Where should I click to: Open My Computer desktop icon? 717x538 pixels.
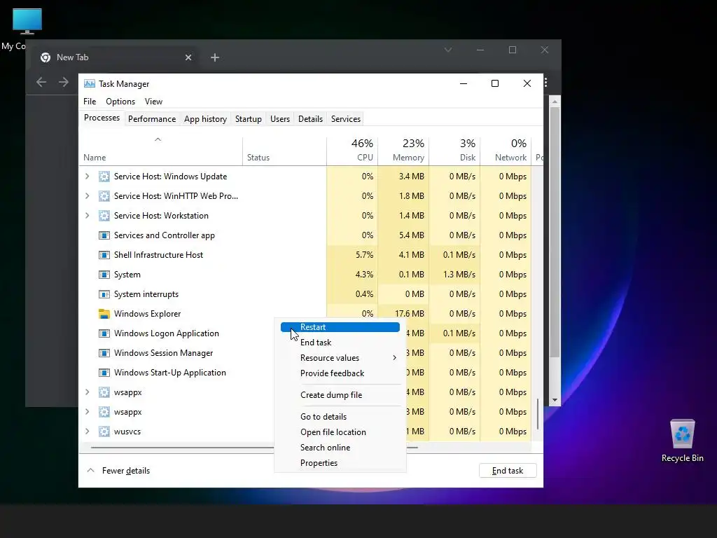(27, 22)
